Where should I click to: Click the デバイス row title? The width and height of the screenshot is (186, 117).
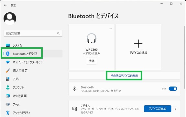coord(85,105)
